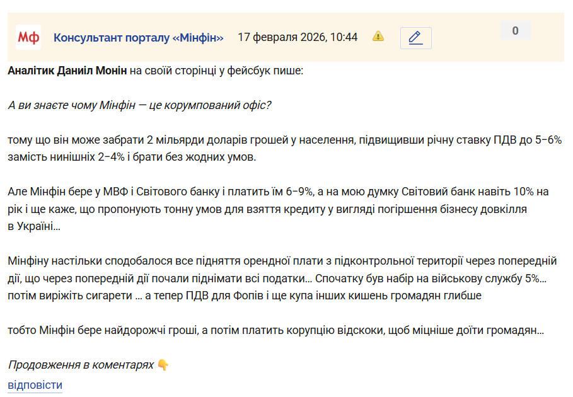Click the «Продовження в коментарях» text
The width and height of the screenshot is (573, 397).
coord(81,365)
